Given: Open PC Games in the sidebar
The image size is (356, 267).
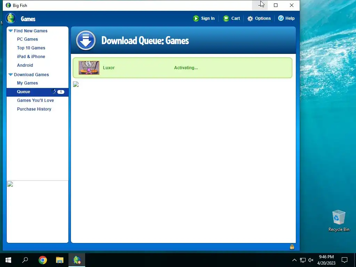Looking at the screenshot, I should point(27,39).
